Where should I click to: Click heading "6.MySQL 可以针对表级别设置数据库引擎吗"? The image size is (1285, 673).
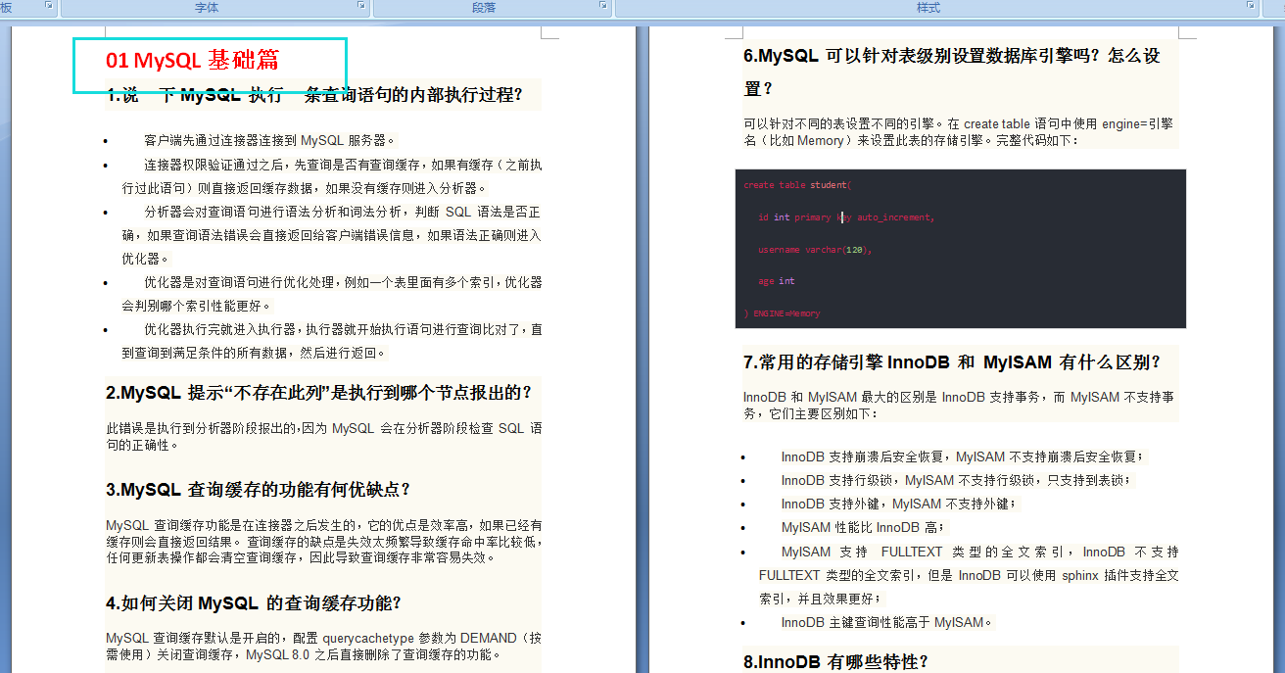coord(952,72)
